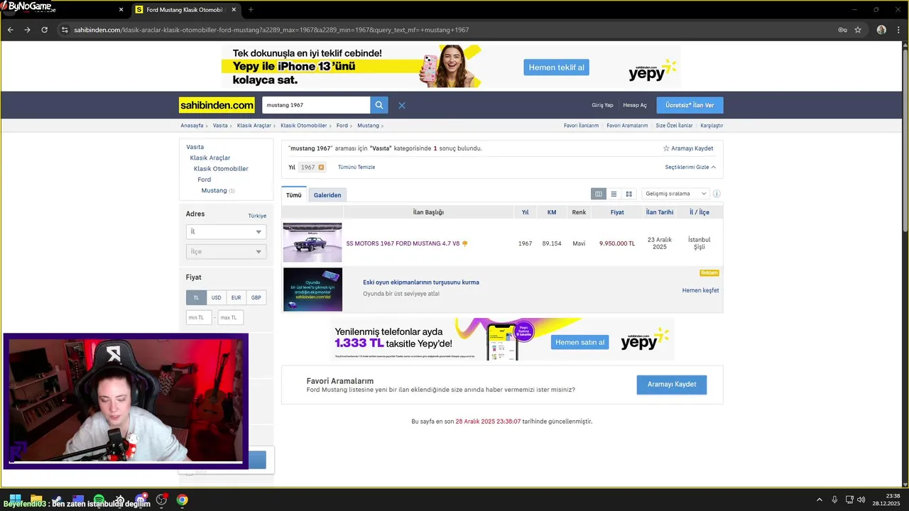Sort results by İl / İlçe column

(700, 212)
